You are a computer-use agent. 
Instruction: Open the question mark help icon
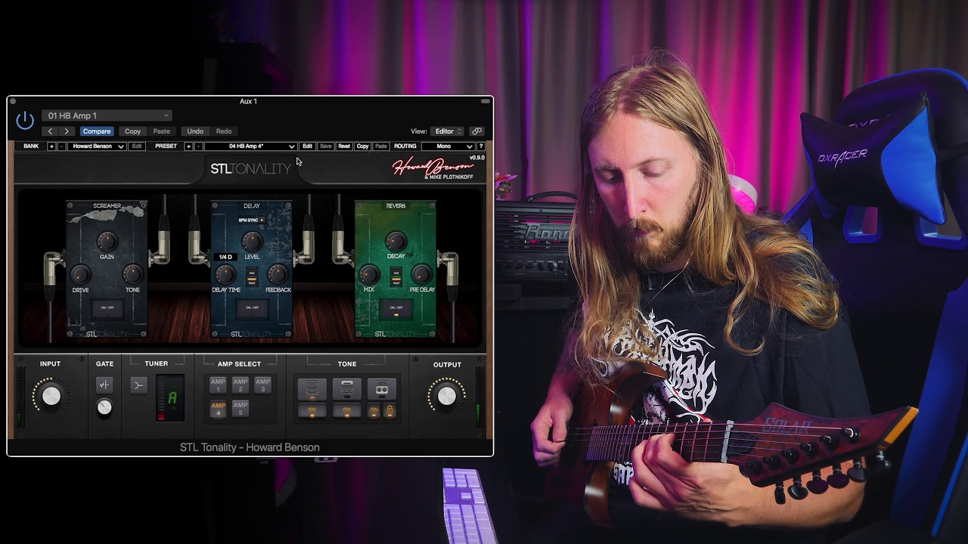(x=482, y=146)
